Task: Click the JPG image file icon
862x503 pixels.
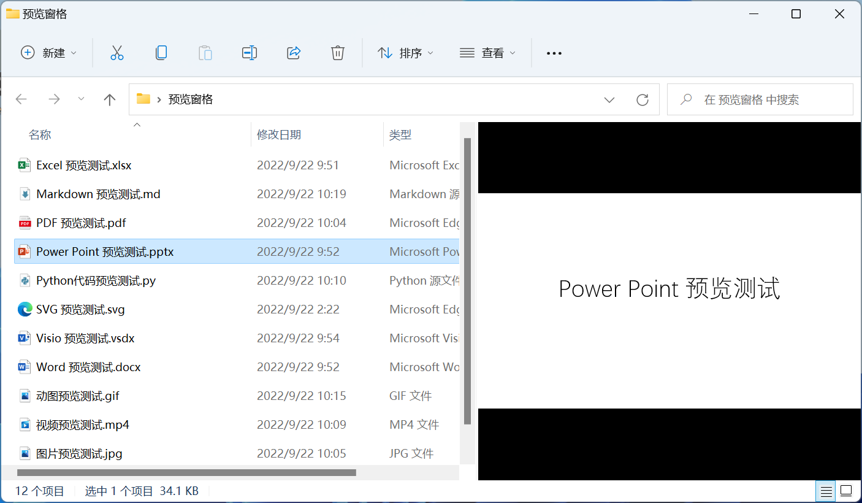Action: 25,453
